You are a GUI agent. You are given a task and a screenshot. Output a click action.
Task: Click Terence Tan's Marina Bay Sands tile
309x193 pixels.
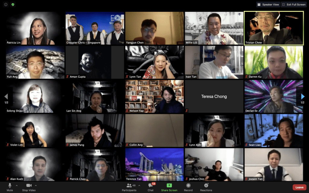154,164
